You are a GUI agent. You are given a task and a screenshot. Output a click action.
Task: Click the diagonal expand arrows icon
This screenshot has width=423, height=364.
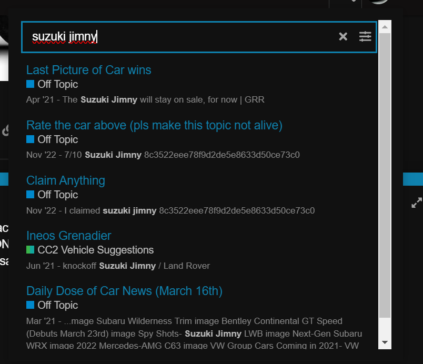point(416,202)
